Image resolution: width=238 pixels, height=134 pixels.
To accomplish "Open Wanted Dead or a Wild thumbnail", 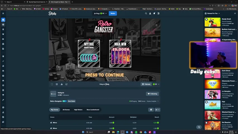I will (x=213, y=115).
